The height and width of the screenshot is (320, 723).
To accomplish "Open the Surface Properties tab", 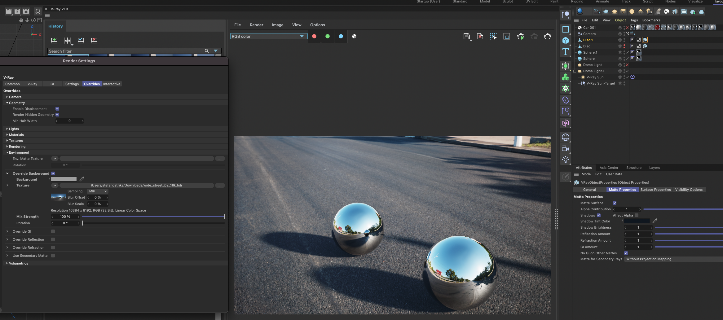I will point(655,190).
